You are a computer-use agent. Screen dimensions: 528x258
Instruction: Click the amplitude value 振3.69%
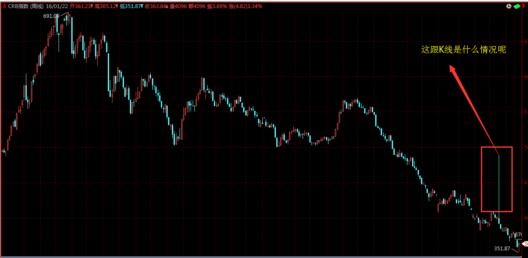[217, 6]
